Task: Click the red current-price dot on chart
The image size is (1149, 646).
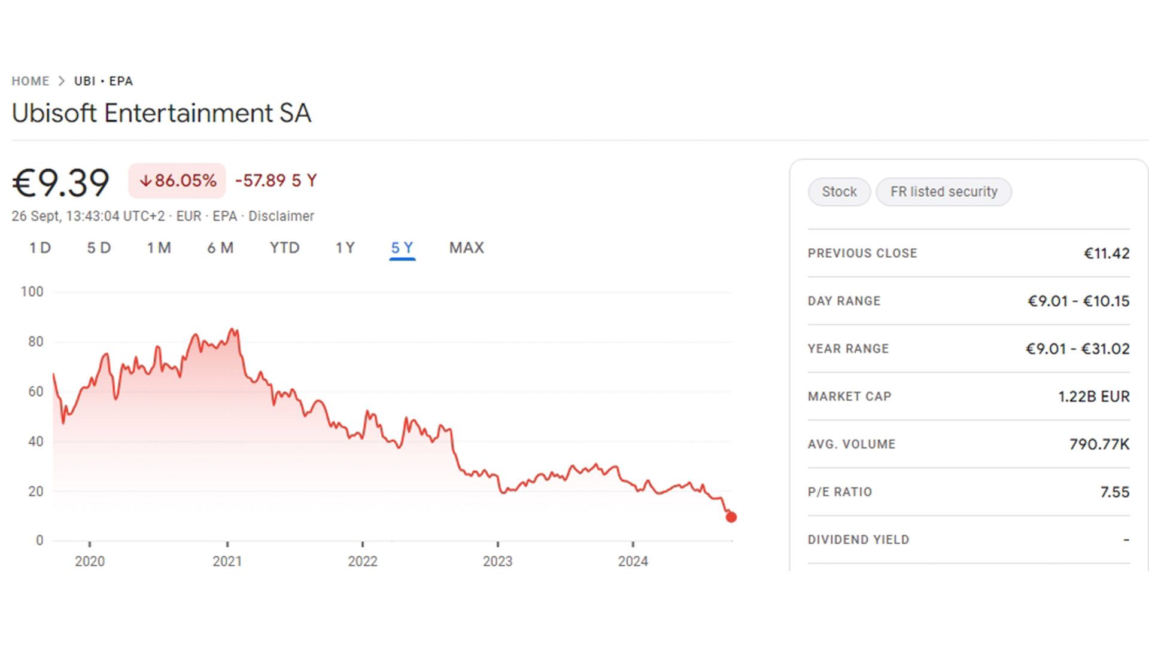Action: click(x=731, y=517)
